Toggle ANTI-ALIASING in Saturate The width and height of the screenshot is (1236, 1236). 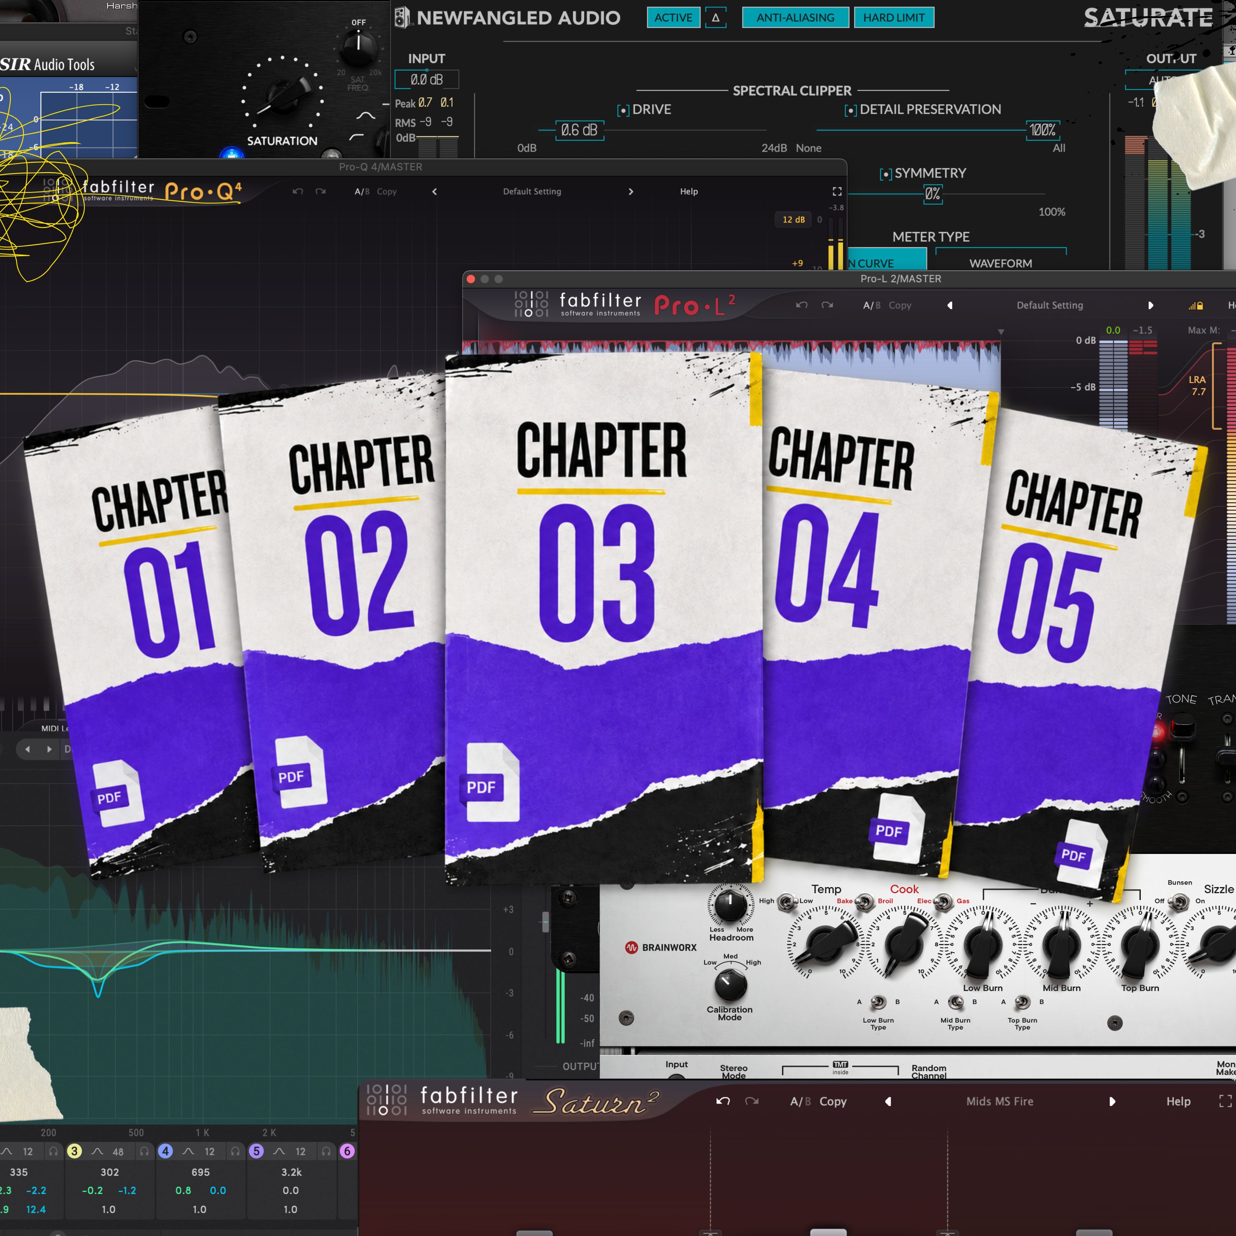click(795, 17)
